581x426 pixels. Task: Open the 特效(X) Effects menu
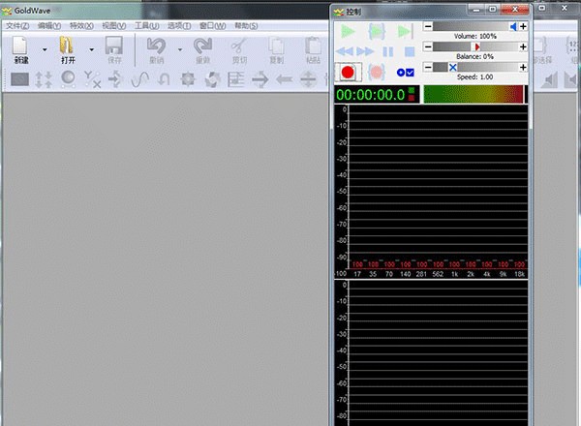81,25
